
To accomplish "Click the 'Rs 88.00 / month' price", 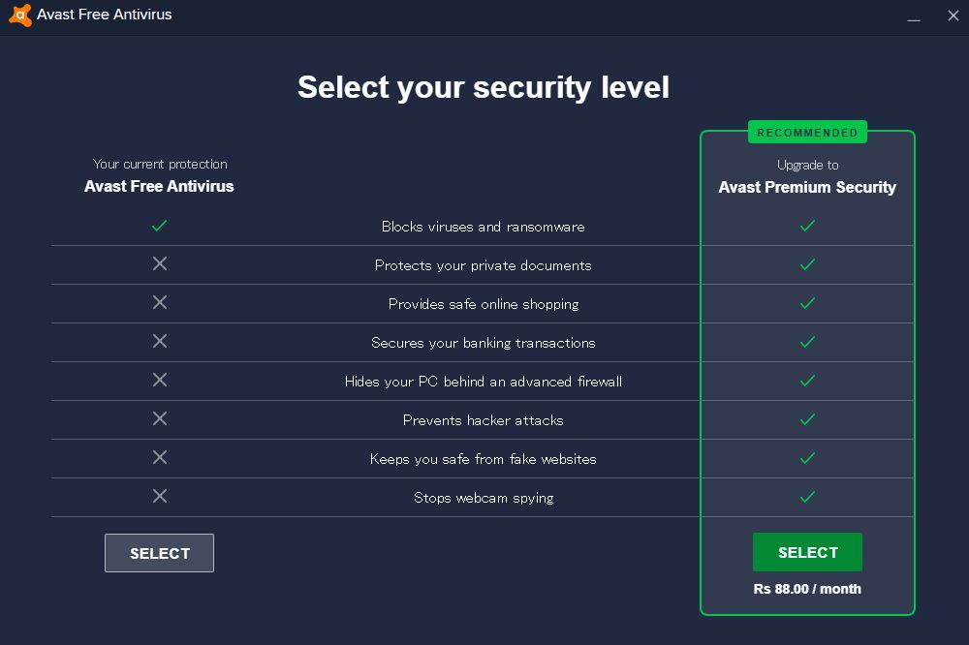I will (807, 589).
